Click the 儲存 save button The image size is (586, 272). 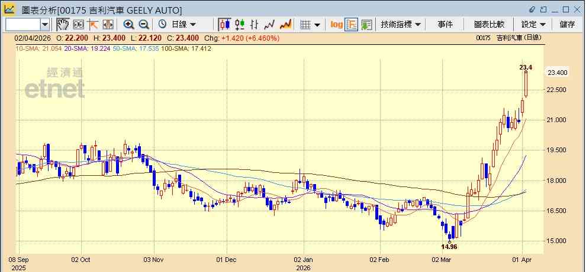click(567, 25)
